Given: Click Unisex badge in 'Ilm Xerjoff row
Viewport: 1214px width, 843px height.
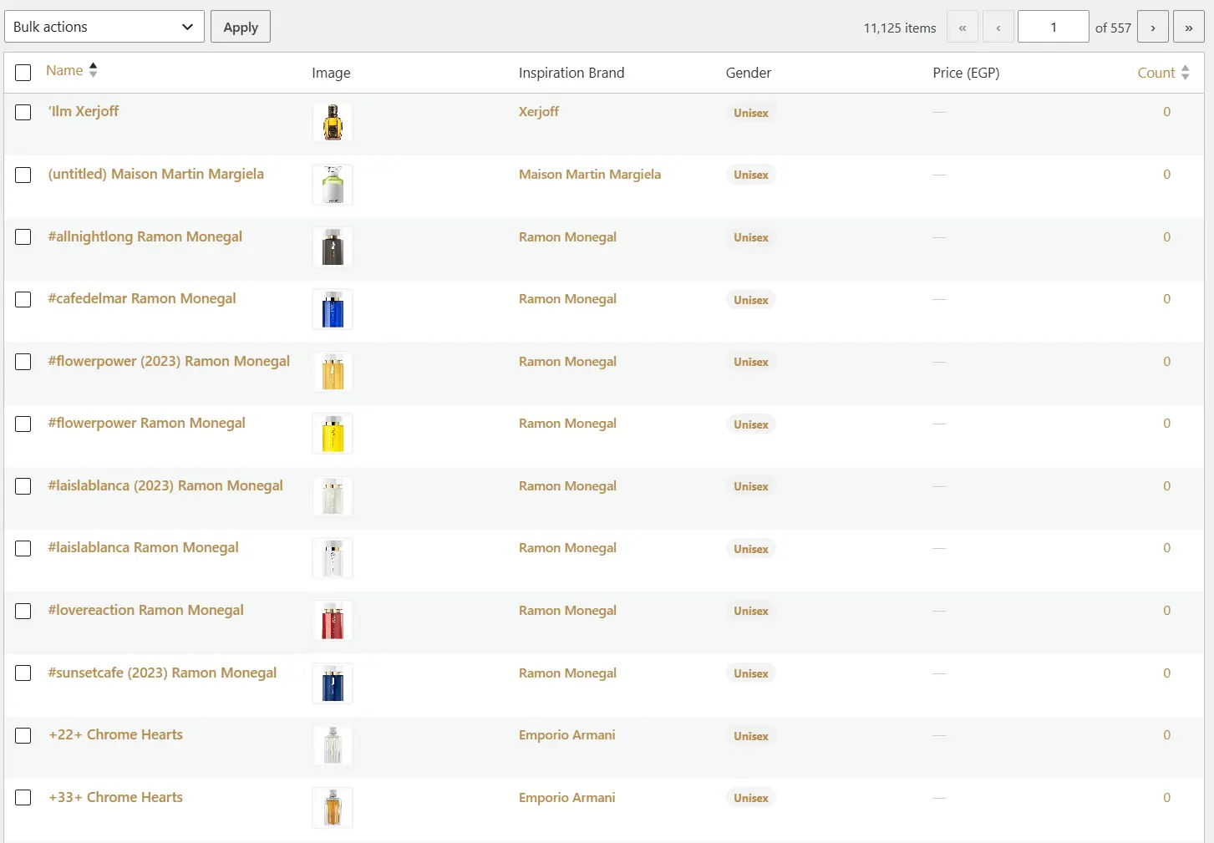Looking at the screenshot, I should point(751,113).
